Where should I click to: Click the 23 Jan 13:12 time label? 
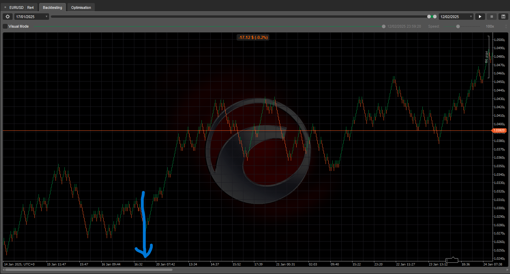click(438, 264)
